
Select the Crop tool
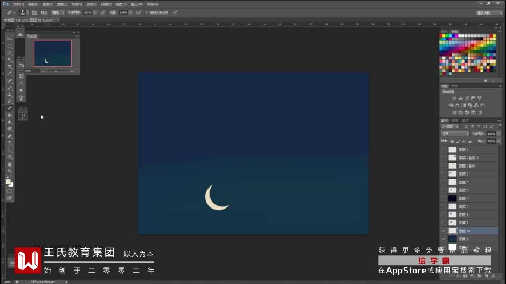10,67
